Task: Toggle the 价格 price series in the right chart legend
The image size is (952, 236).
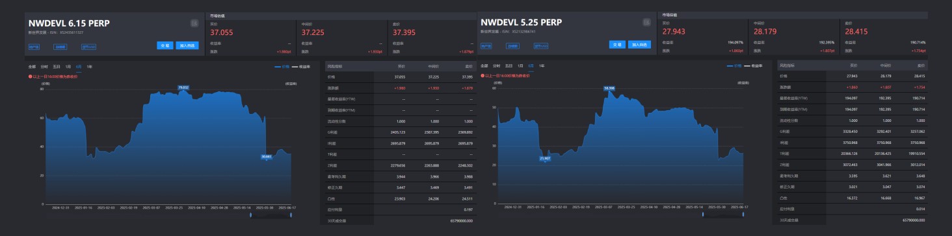Action: [x=735, y=65]
